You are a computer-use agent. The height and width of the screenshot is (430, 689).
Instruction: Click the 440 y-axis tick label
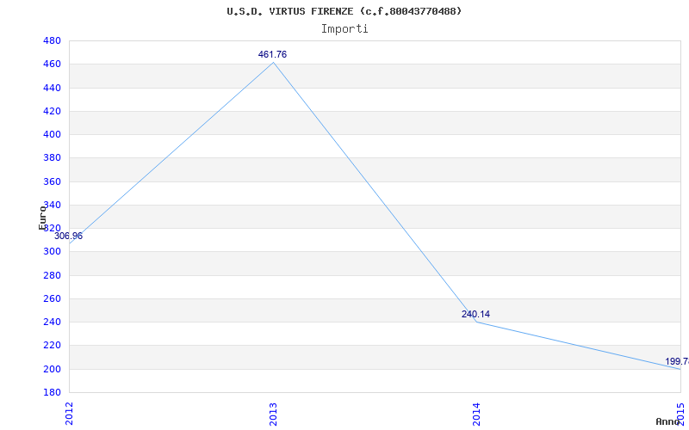[x=52, y=88]
